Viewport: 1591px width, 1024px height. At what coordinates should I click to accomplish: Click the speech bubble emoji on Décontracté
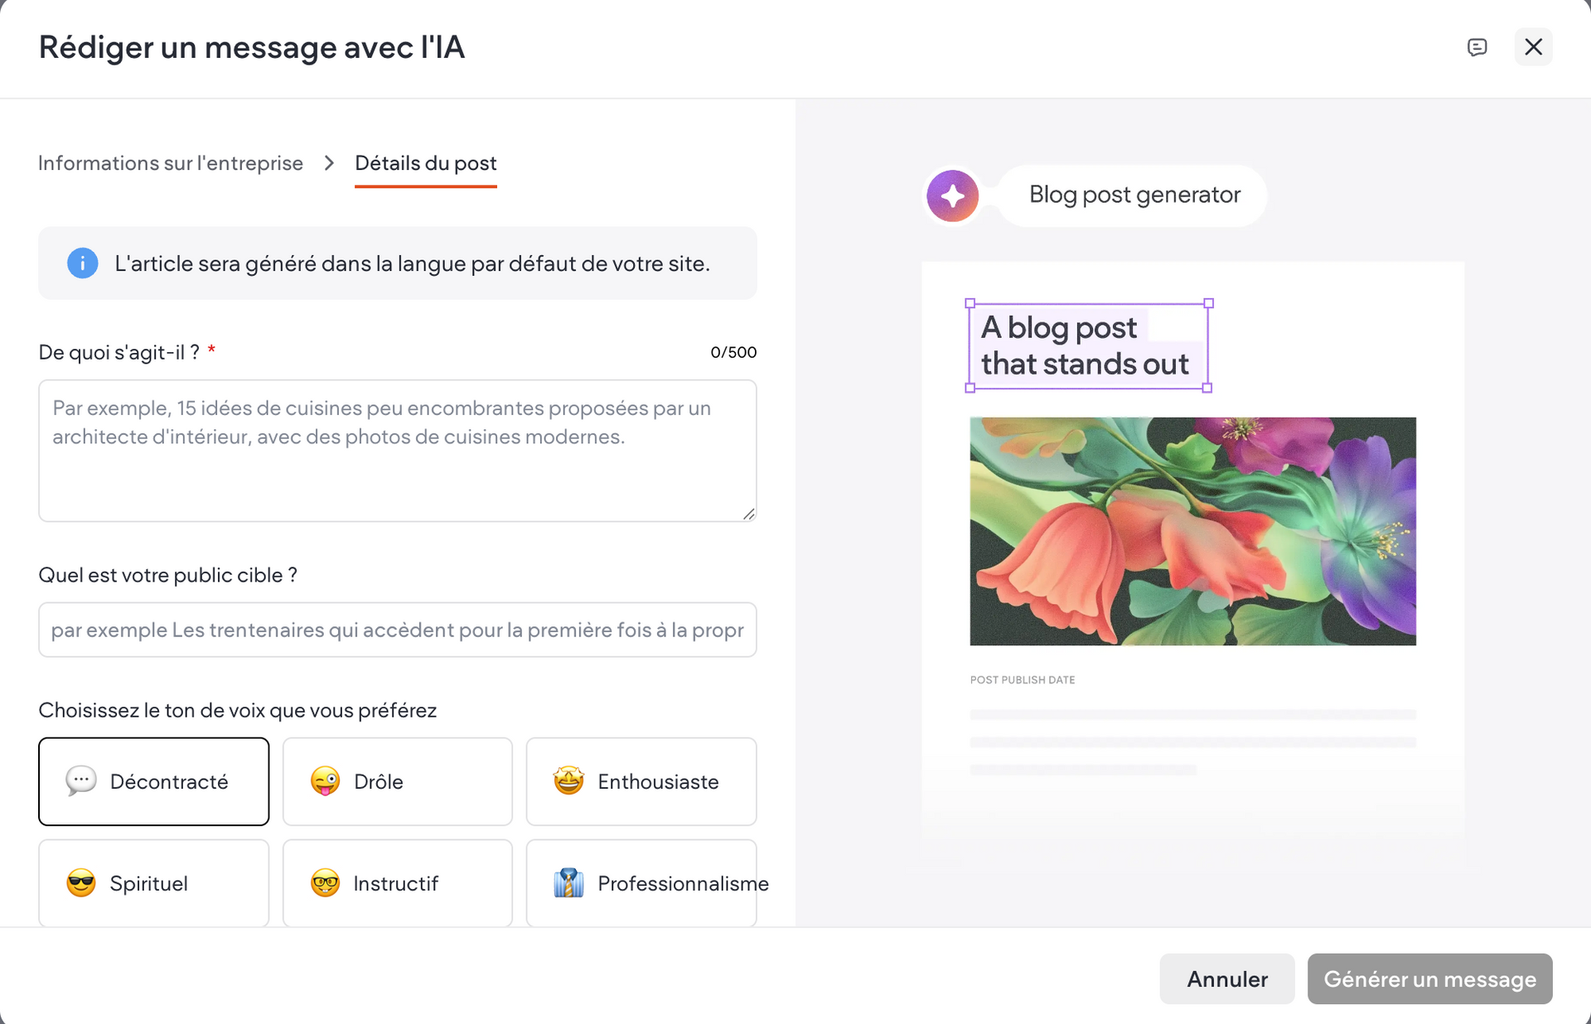[81, 781]
